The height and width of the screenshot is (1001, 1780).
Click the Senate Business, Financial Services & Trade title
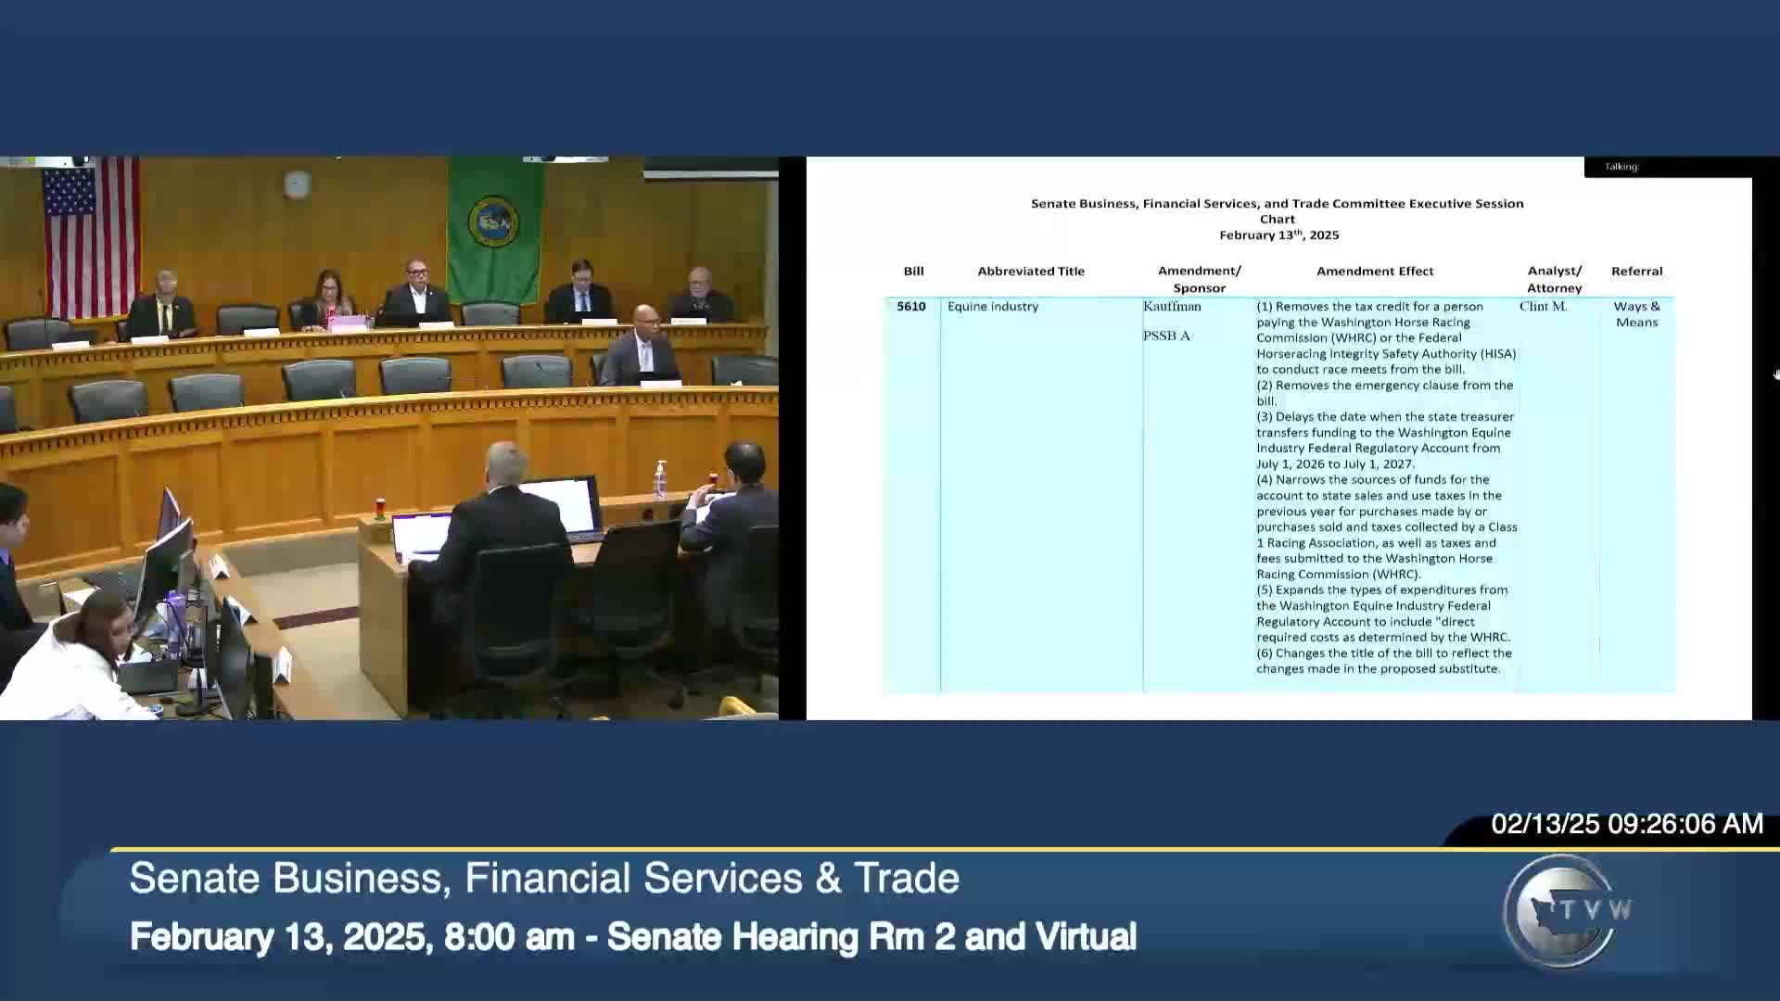[x=544, y=878]
